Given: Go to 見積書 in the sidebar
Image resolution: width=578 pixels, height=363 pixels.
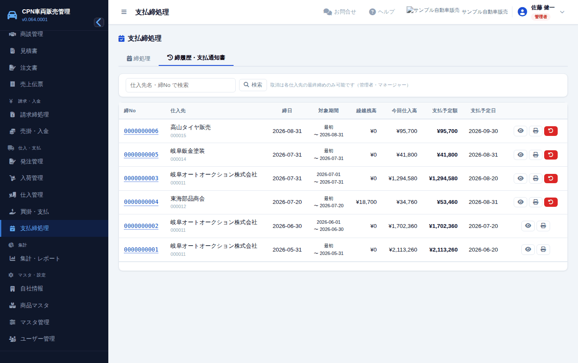Looking at the screenshot, I should click(x=54, y=51).
